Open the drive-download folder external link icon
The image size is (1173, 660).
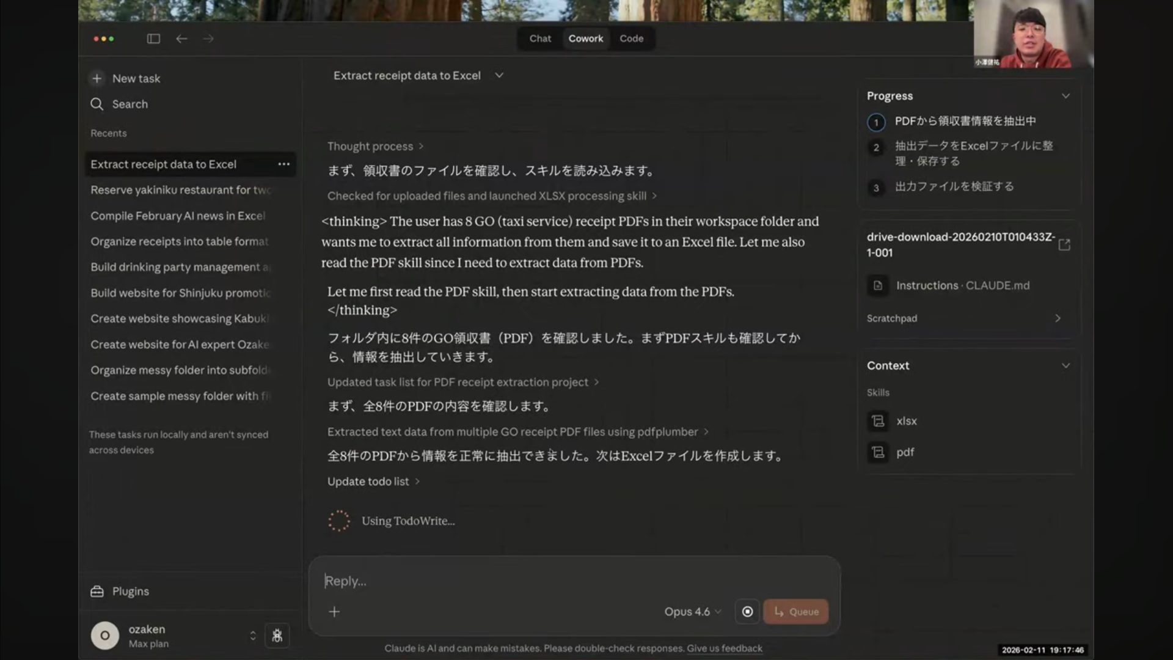pos(1064,244)
